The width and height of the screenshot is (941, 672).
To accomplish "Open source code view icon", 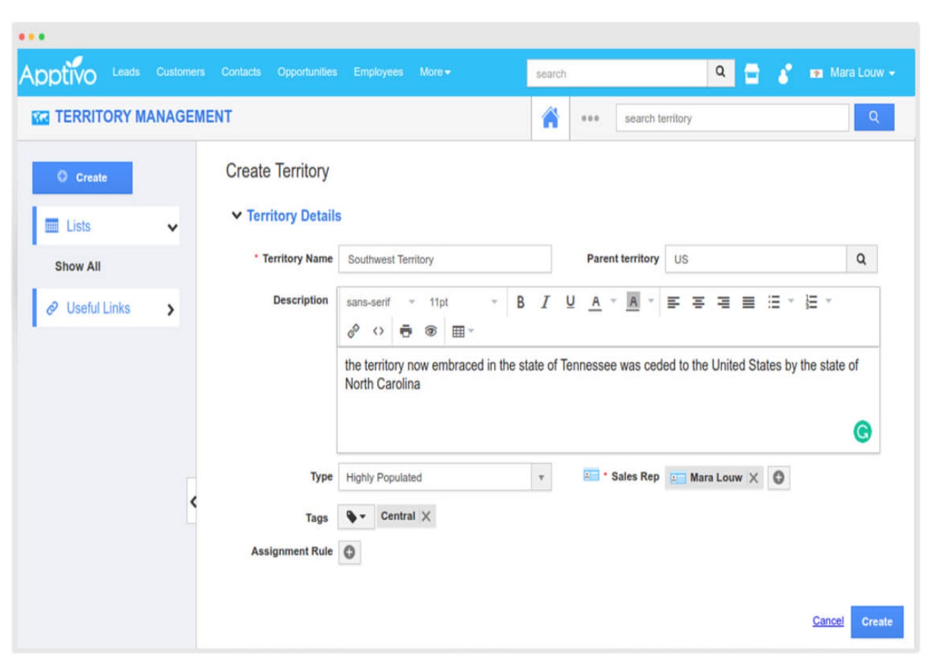I will tap(378, 331).
